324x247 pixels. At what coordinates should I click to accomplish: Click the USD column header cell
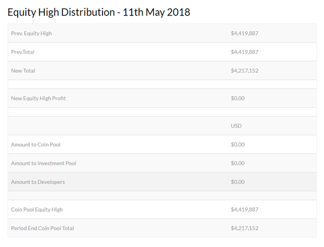click(236, 126)
